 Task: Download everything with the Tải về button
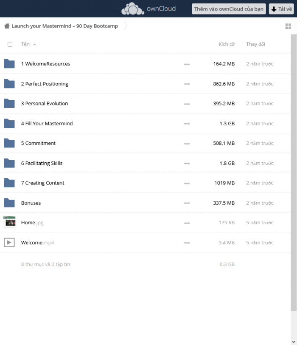click(281, 9)
